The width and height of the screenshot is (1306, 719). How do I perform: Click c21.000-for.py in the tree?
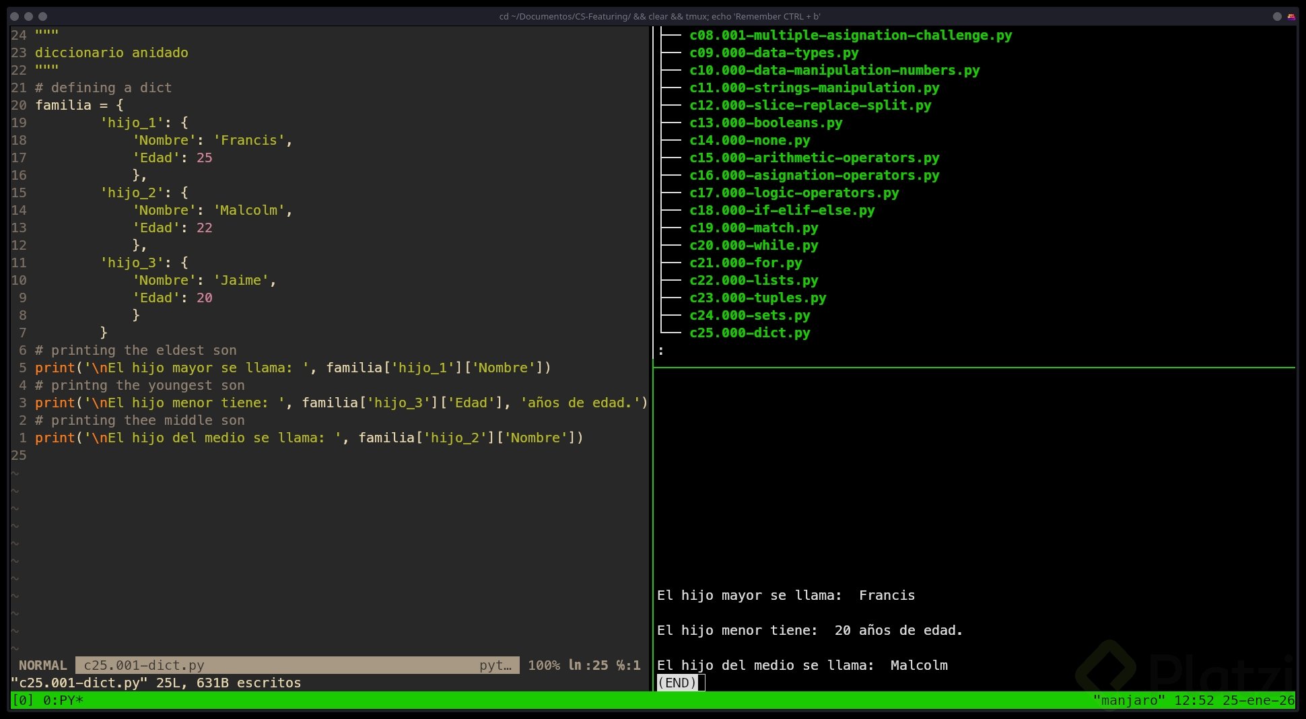746,263
